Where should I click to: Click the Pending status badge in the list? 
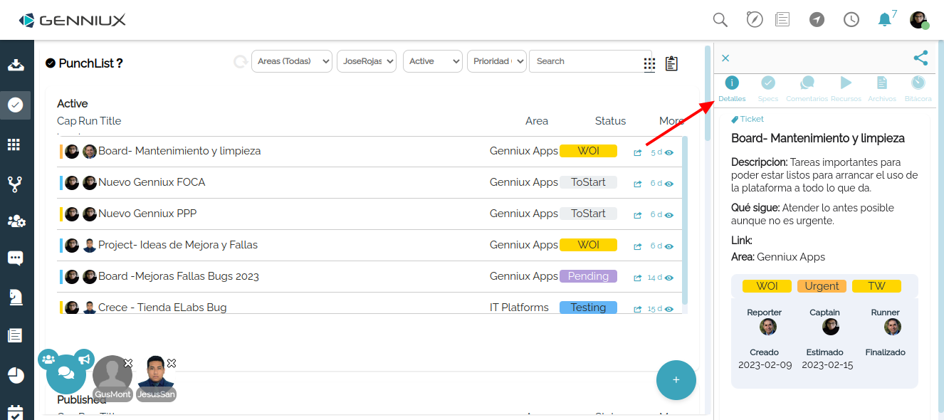pyautogui.click(x=588, y=276)
